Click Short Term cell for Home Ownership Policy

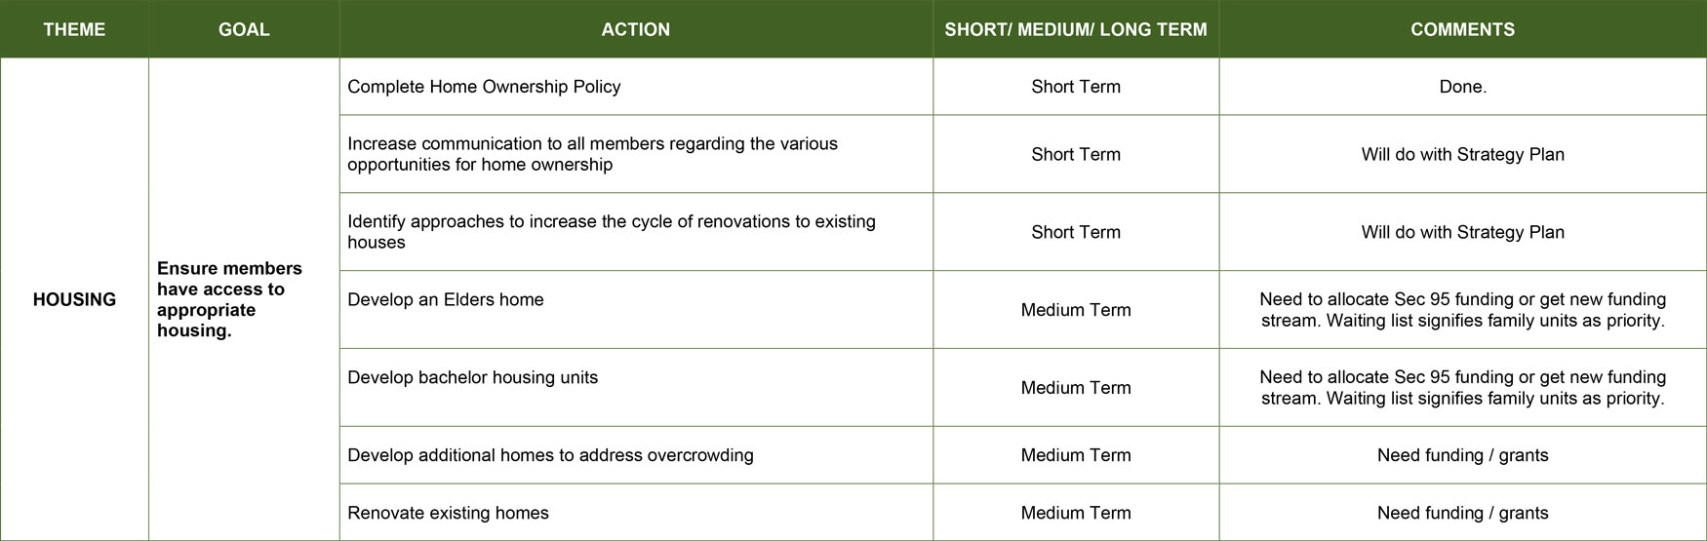pos(1076,87)
